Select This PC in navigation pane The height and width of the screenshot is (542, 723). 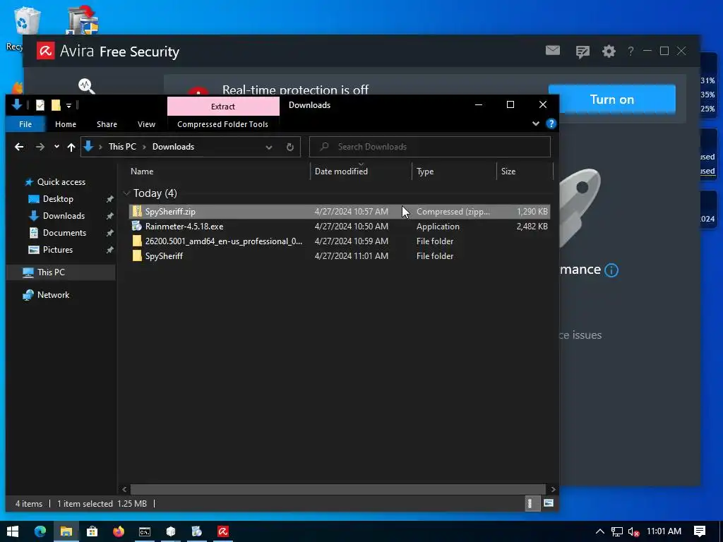tap(51, 272)
